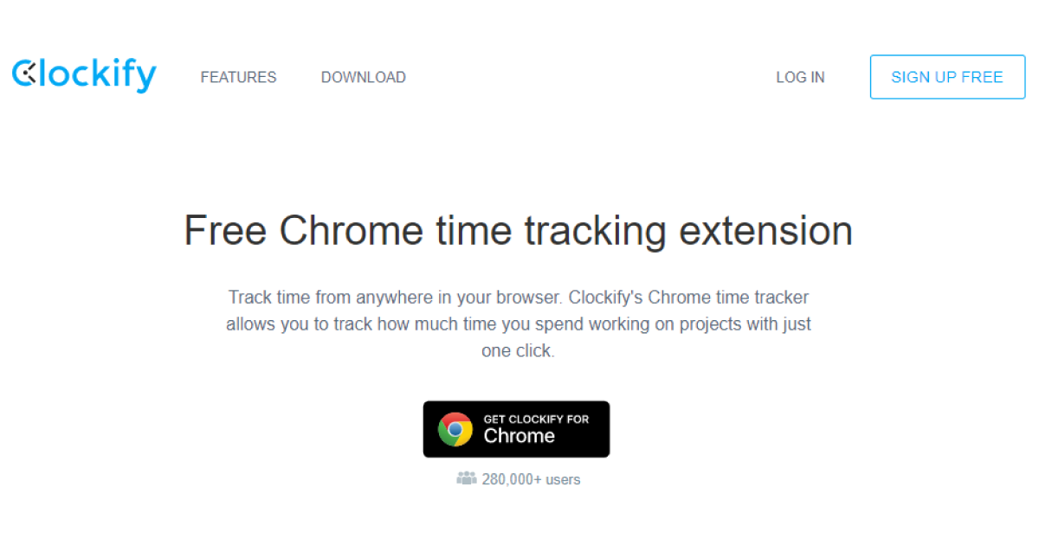Open the LOG IN link
The image size is (1039, 545).
(x=800, y=77)
